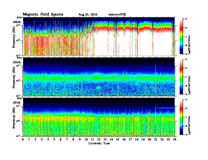Image resolution: width=208 pixels, height=160 pixels.
Task: Click the 10^0 frequency tick on dH/dt axis
Action: coord(18,41)
